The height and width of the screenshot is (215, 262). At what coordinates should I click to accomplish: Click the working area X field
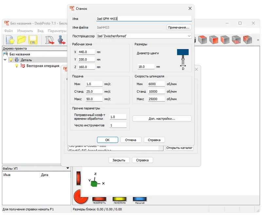click(86, 52)
